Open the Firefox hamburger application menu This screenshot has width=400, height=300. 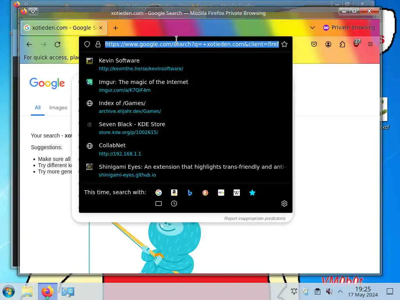(x=370, y=45)
